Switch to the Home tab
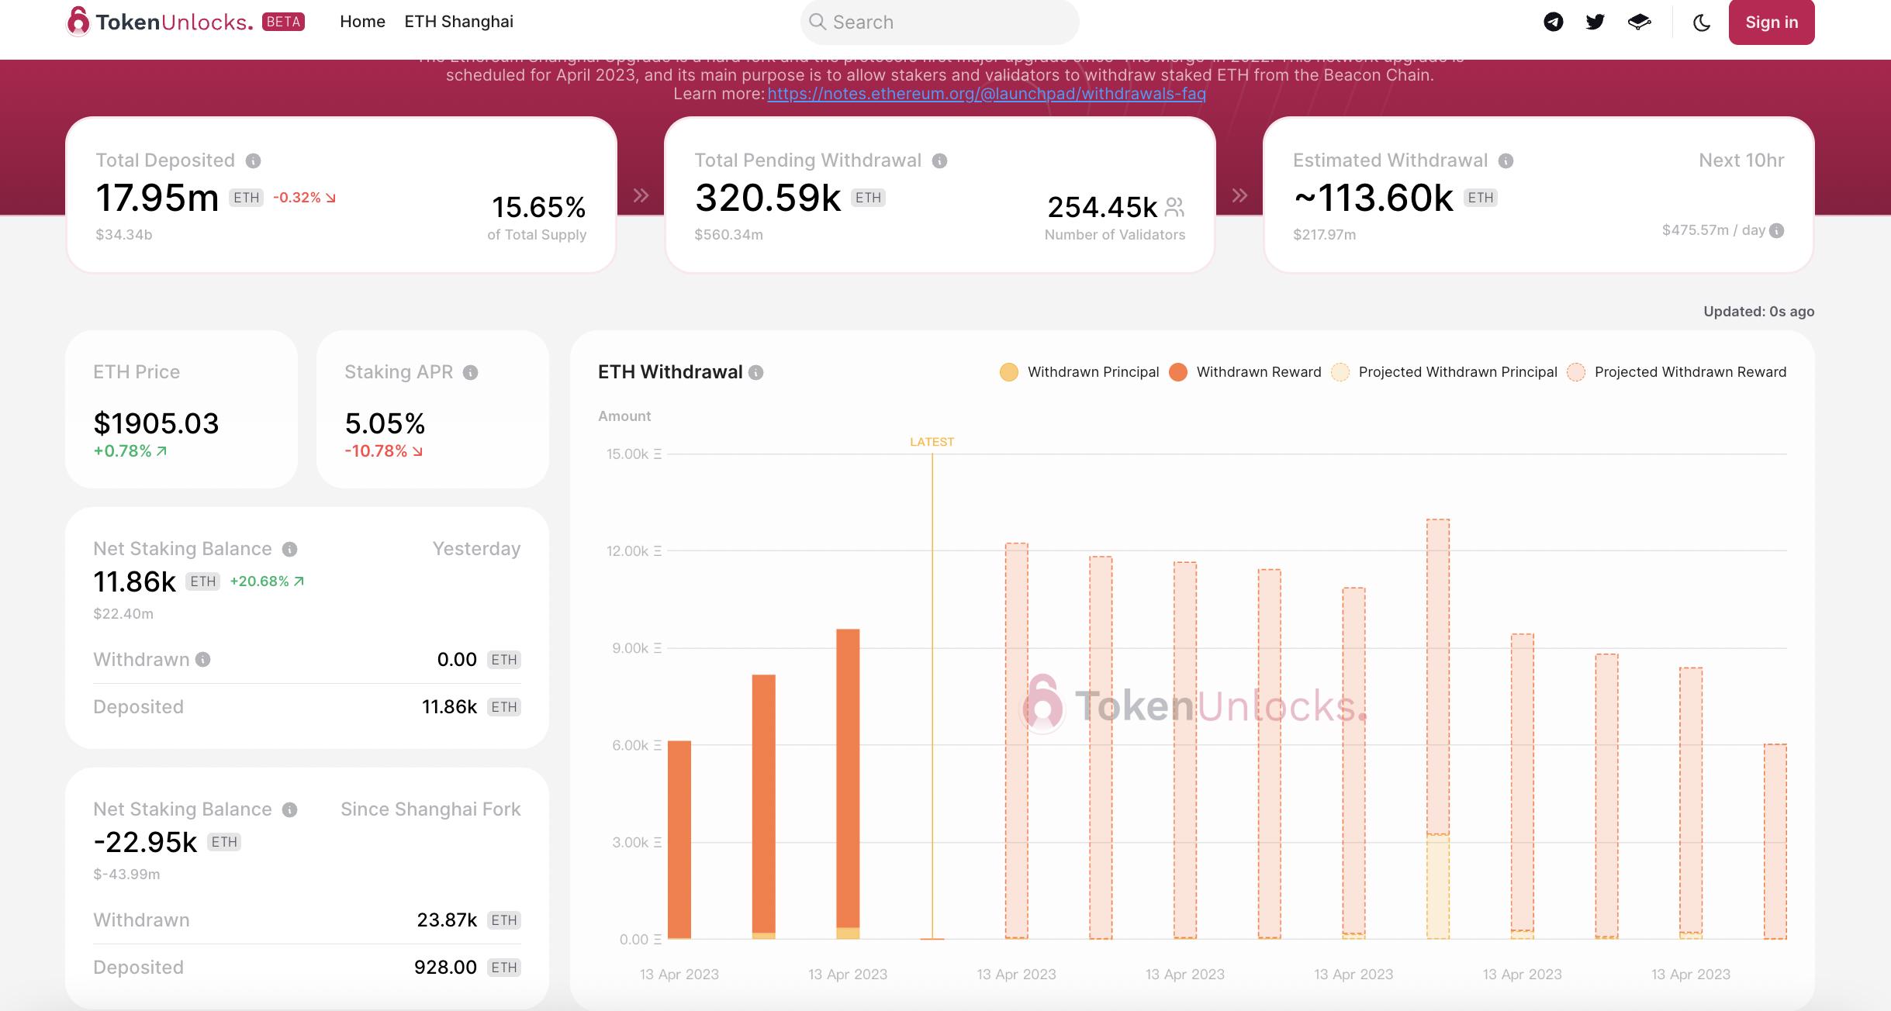This screenshot has width=1891, height=1011. click(x=361, y=22)
